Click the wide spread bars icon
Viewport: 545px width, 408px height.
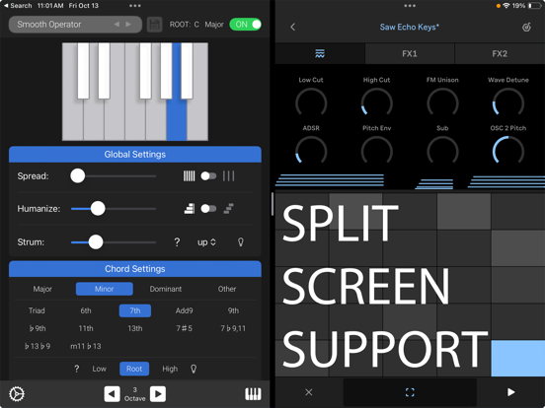click(x=228, y=175)
